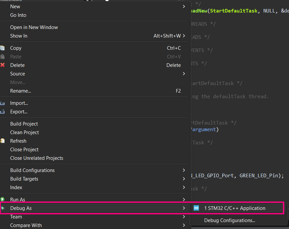Expand the New submenu arrow
The height and width of the screenshot is (229, 289).
pyautogui.click(x=184, y=7)
